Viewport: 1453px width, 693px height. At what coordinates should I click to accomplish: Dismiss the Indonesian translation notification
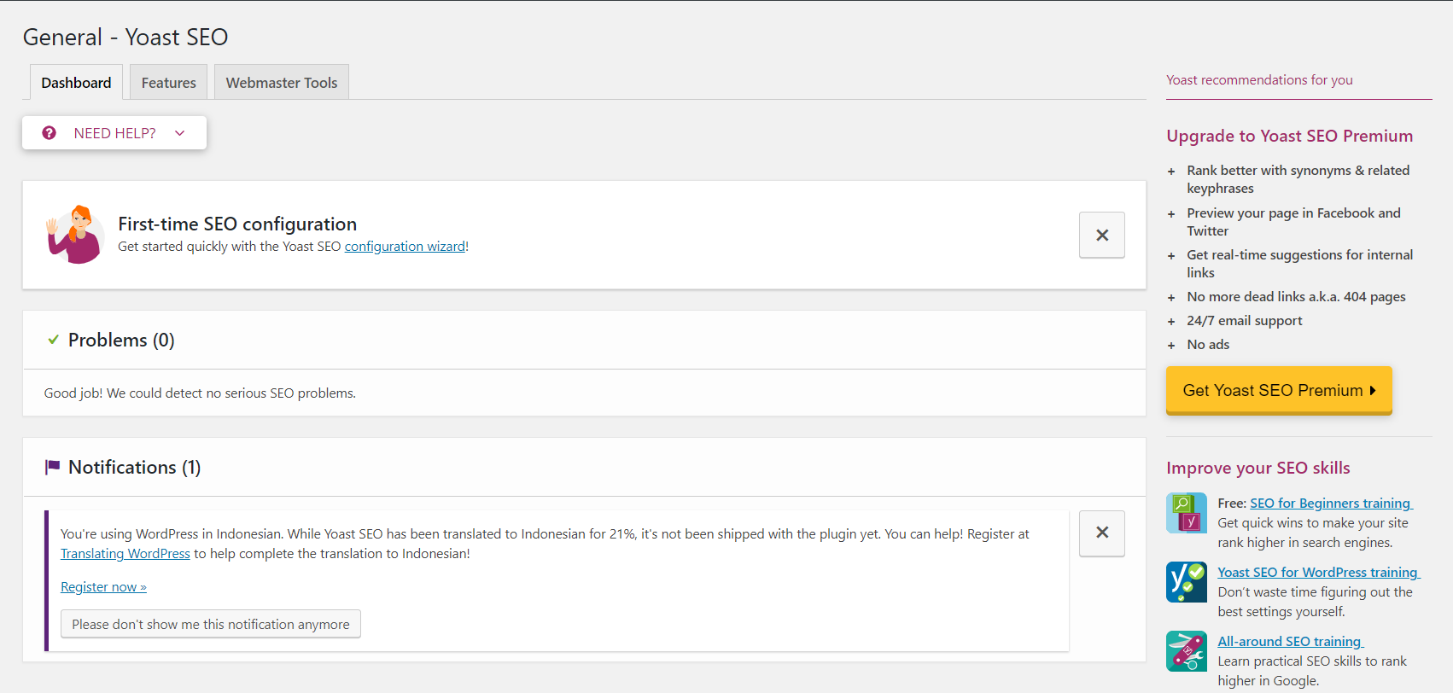[1102, 533]
